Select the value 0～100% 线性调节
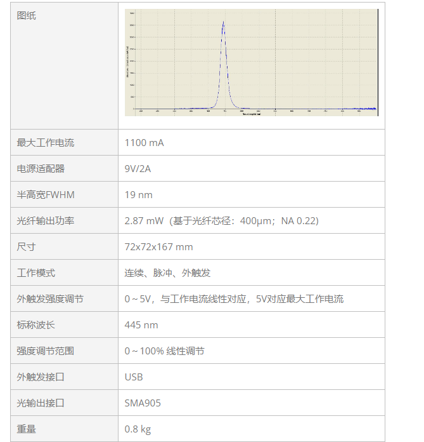 coord(165,351)
